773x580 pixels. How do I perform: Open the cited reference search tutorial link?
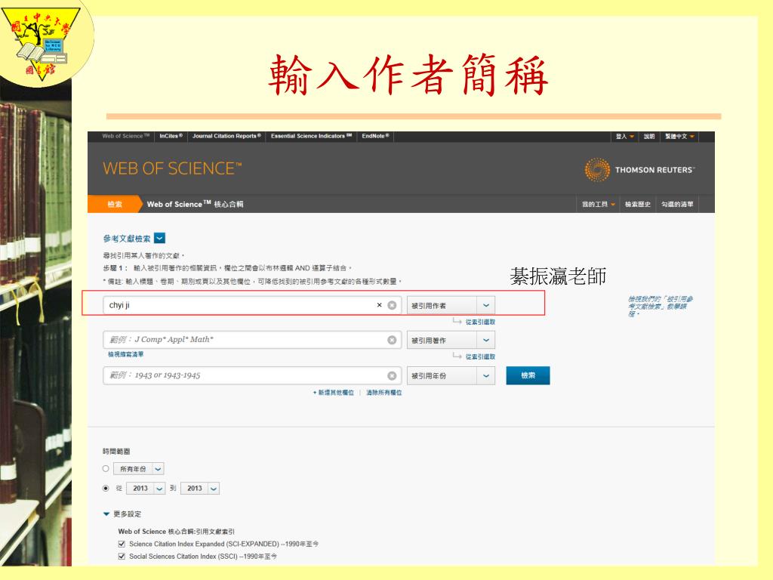coord(660,307)
